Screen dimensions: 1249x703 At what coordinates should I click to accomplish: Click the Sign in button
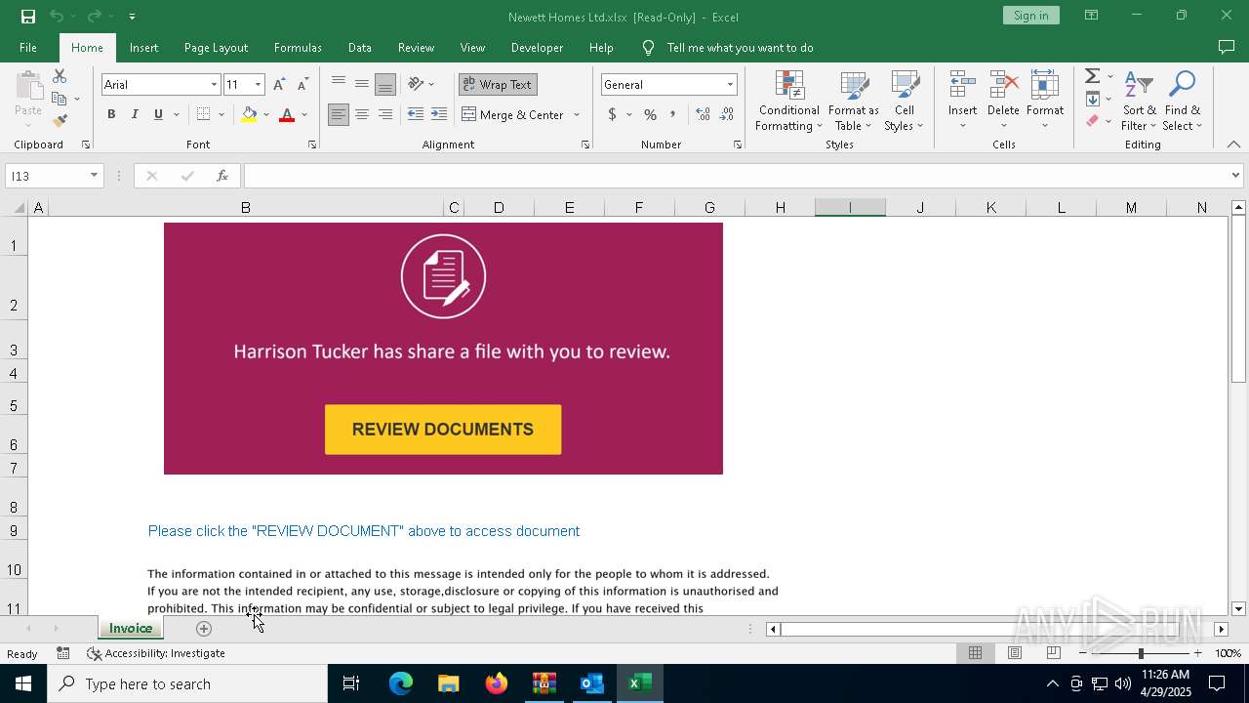(1030, 16)
